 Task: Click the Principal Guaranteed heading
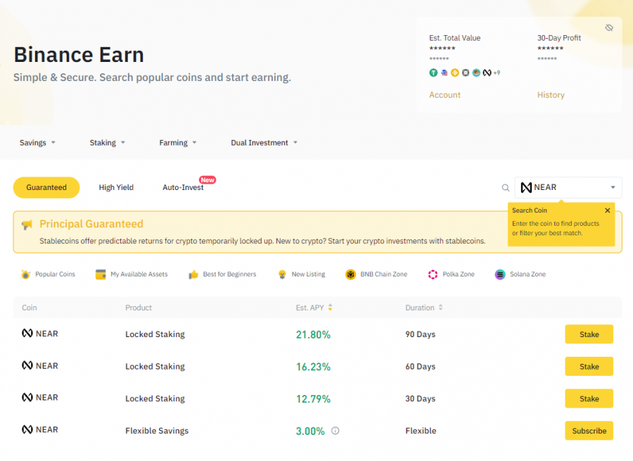point(91,224)
